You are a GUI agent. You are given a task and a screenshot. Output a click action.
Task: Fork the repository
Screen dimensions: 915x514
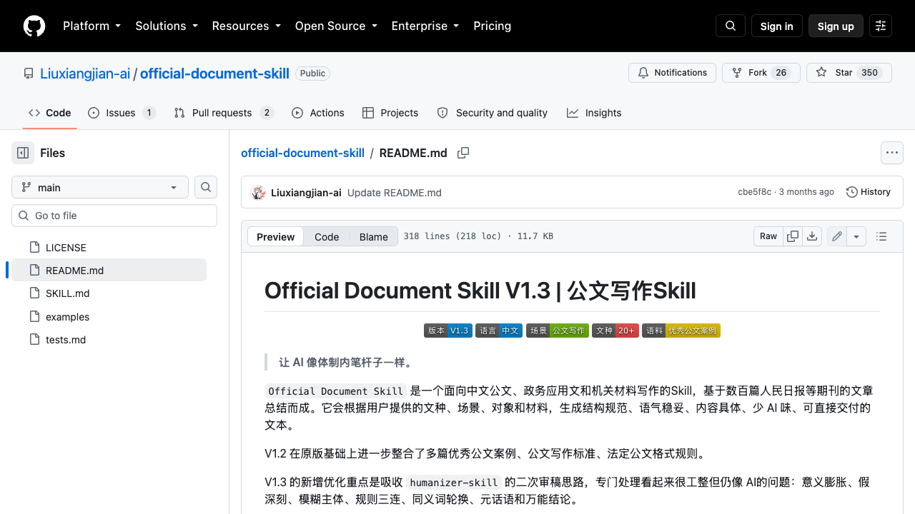coord(761,73)
